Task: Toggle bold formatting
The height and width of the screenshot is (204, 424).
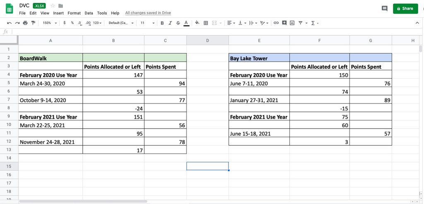Action: [162, 23]
